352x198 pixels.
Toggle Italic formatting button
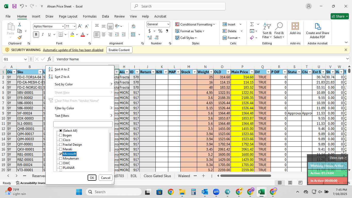(x=43, y=34)
